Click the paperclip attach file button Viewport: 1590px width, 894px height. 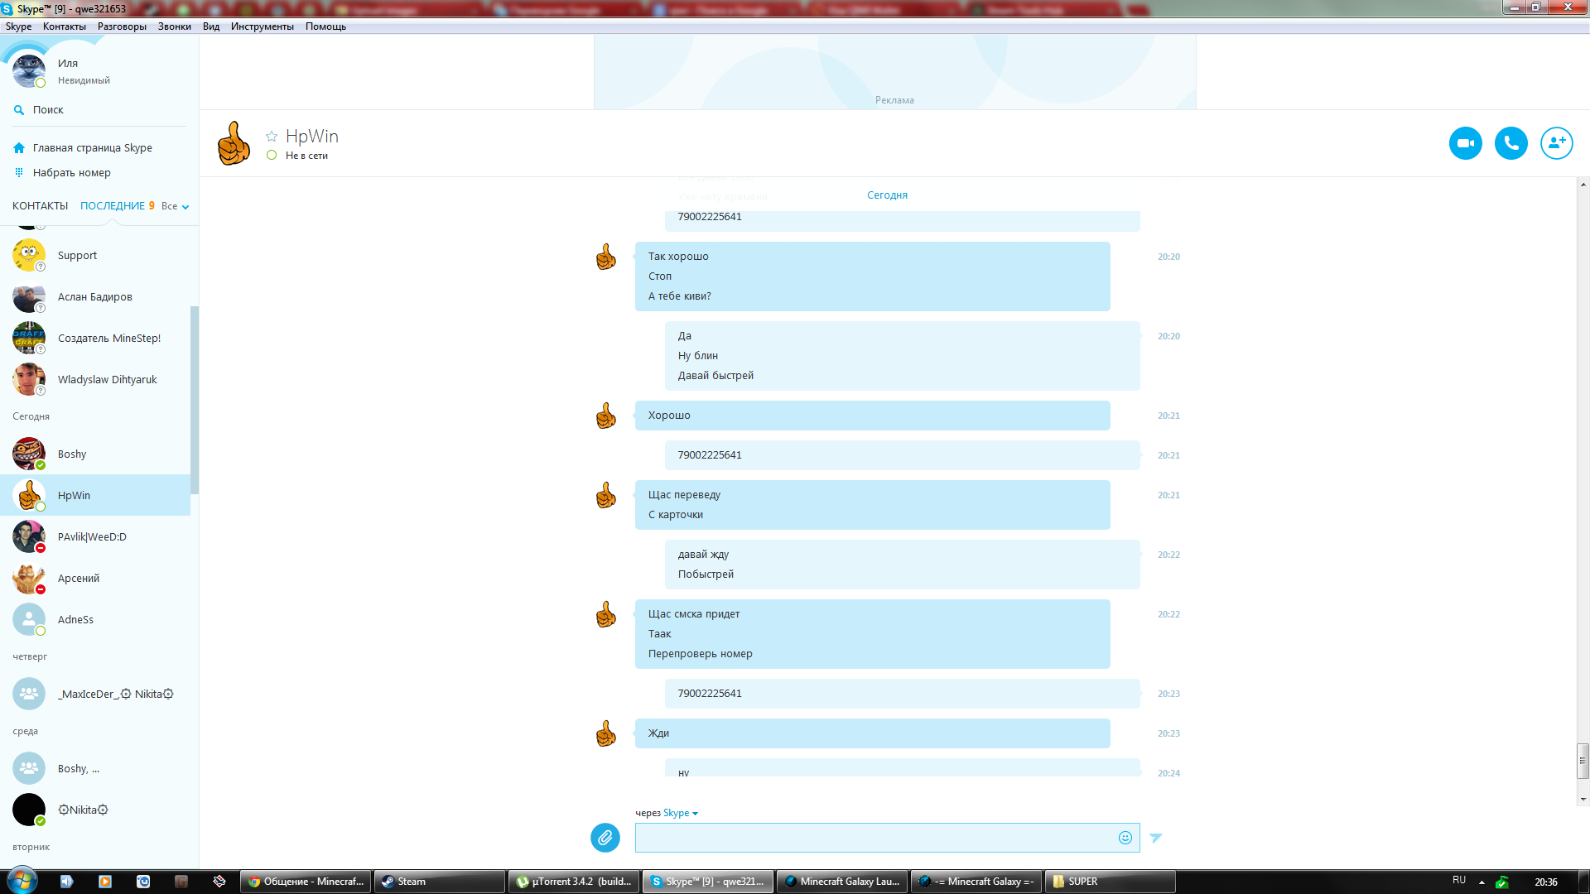coord(605,838)
